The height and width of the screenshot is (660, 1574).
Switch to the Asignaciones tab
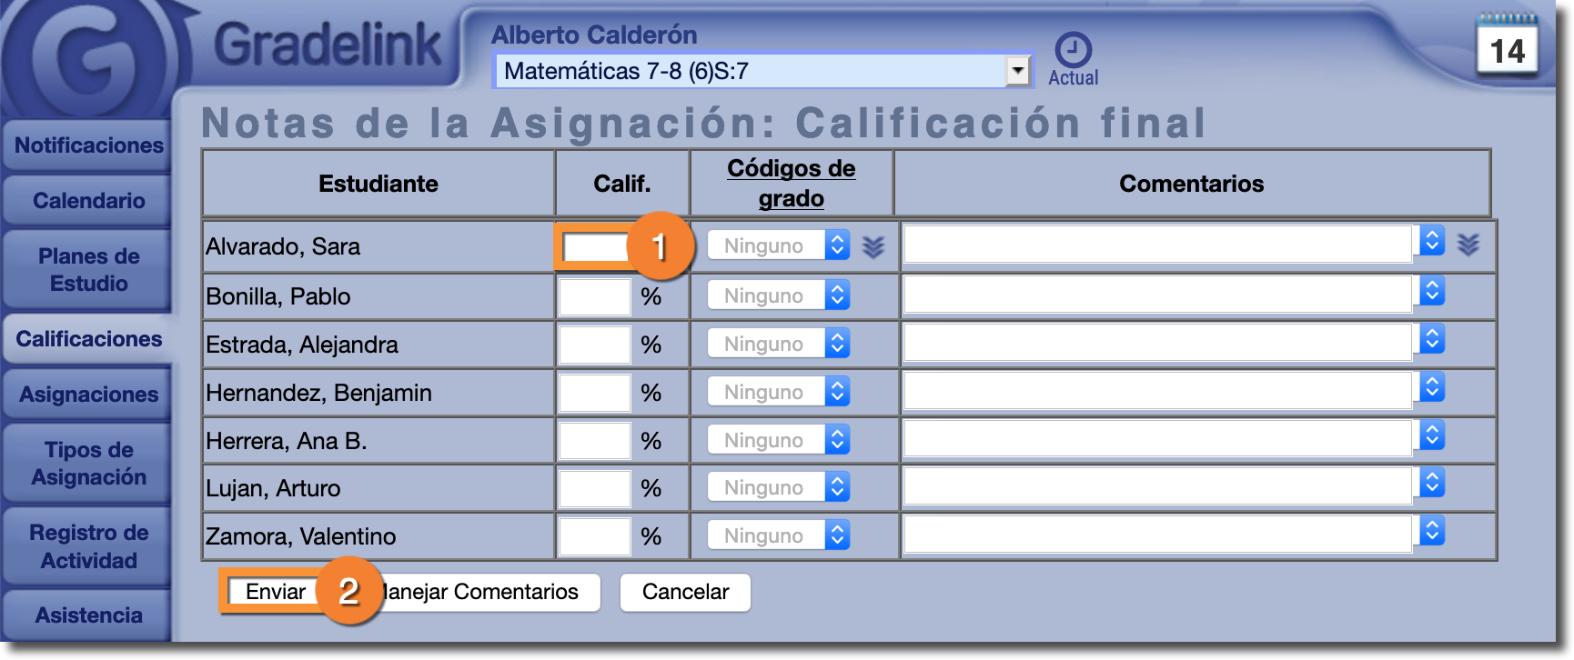88,395
